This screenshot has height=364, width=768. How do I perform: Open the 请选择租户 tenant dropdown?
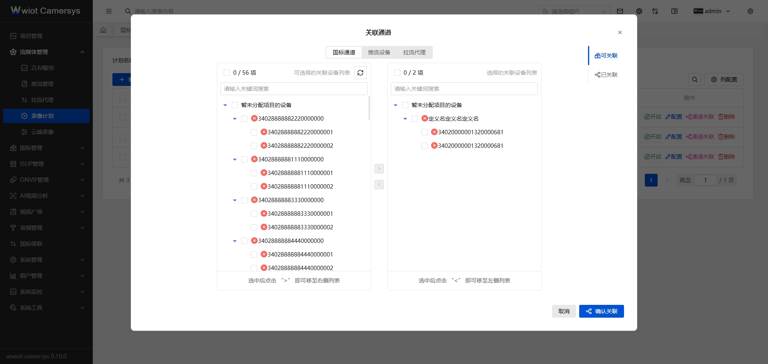coord(574,11)
